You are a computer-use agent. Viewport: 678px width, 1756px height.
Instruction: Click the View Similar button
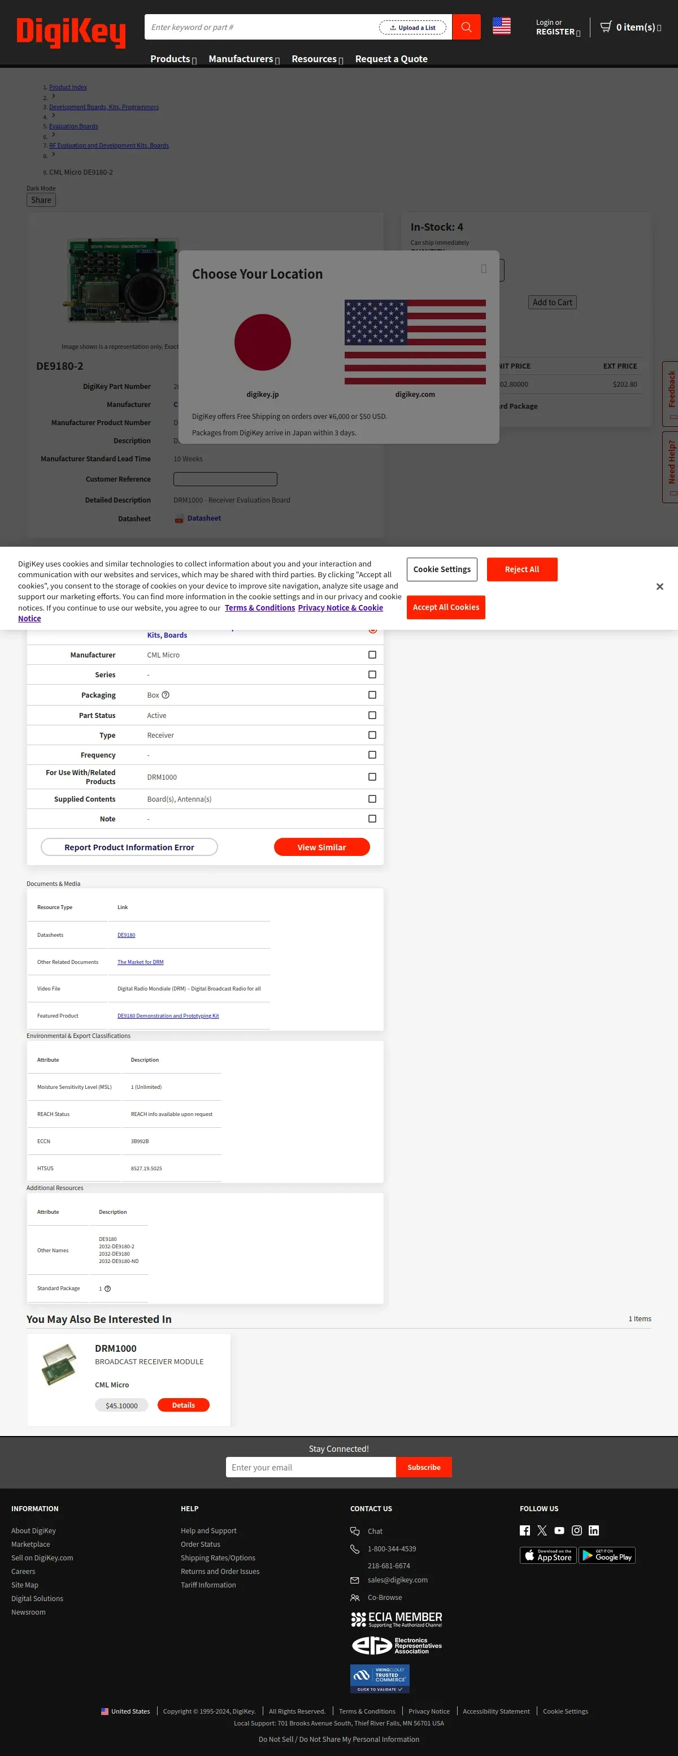(321, 847)
